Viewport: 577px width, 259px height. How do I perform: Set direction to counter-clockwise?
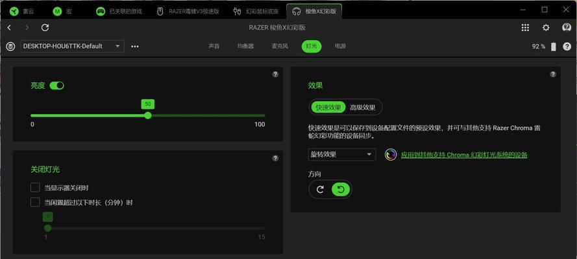[341, 189]
